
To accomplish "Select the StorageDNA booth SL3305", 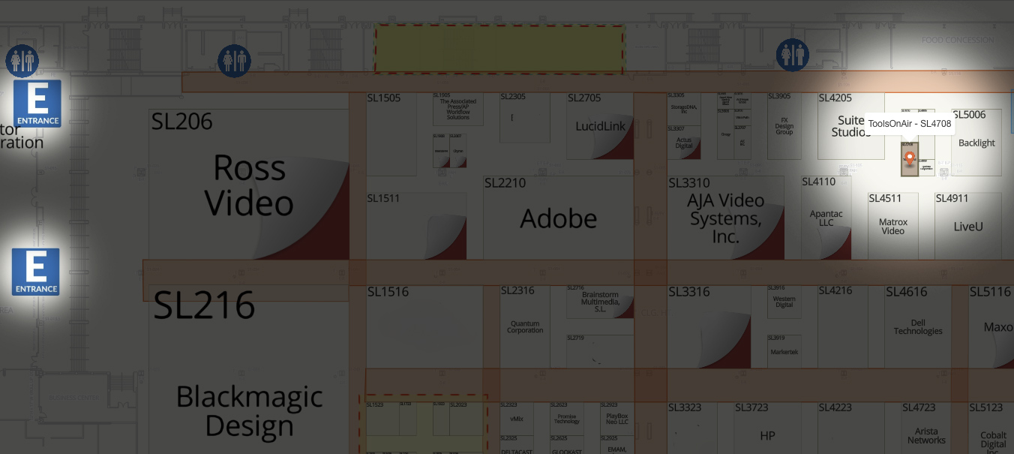I will pos(684,110).
